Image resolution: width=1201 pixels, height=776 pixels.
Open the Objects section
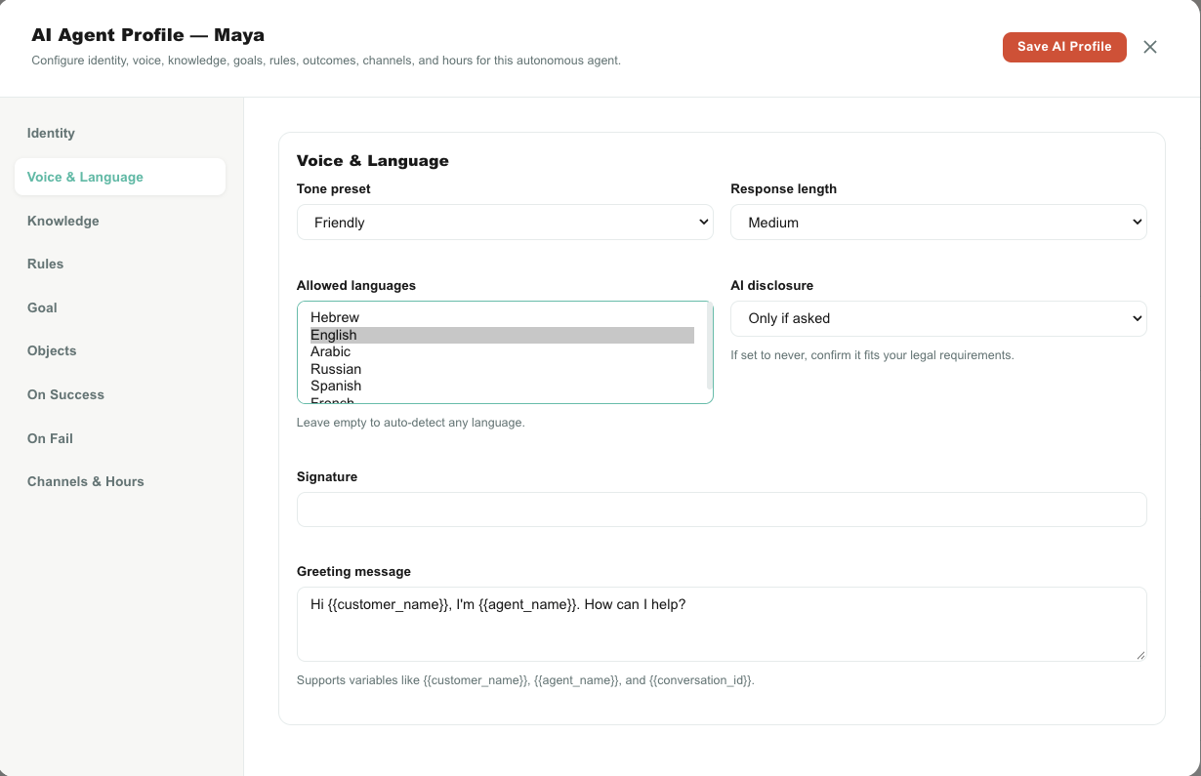pos(120,350)
